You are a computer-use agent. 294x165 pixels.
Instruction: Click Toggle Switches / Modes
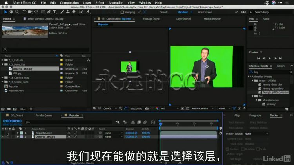[82, 163]
